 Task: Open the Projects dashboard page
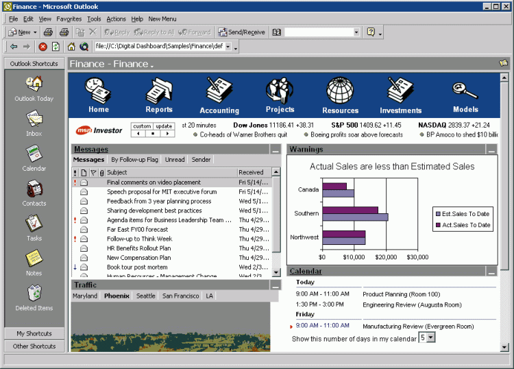click(x=280, y=95)
